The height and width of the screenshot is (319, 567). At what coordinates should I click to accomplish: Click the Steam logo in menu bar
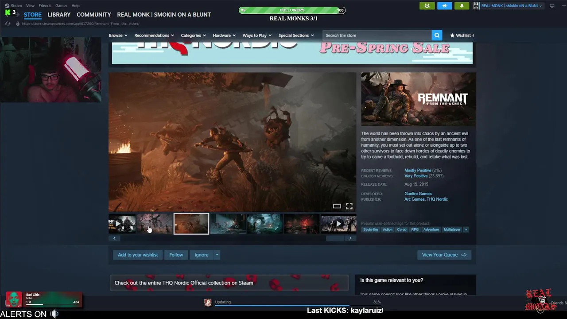tap(7, 6)
